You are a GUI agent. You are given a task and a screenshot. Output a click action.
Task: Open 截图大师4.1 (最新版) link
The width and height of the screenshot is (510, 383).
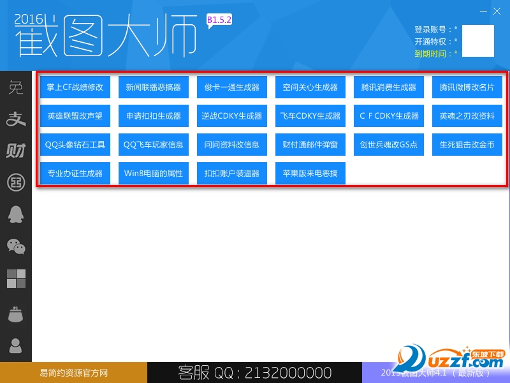coord(436,373)
